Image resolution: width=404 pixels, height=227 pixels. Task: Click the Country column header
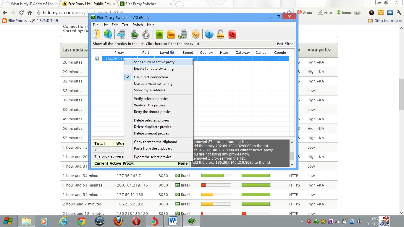pos(206,53)
